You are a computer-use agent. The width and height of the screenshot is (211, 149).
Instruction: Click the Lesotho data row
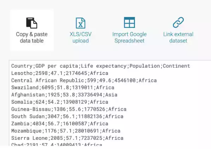[x=60, y=73]
